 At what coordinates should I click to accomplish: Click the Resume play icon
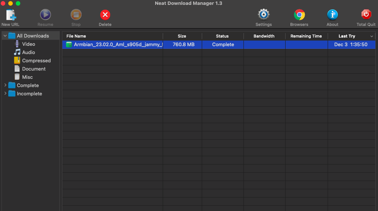coord(45,15)
